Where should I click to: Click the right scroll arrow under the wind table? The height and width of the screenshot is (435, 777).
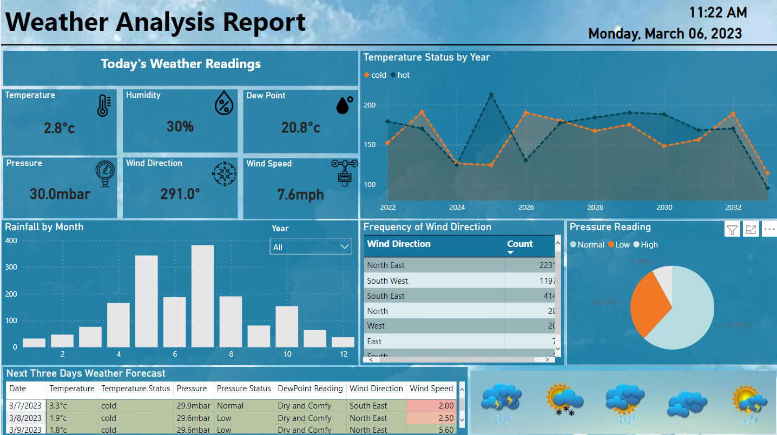pos(548,359)
